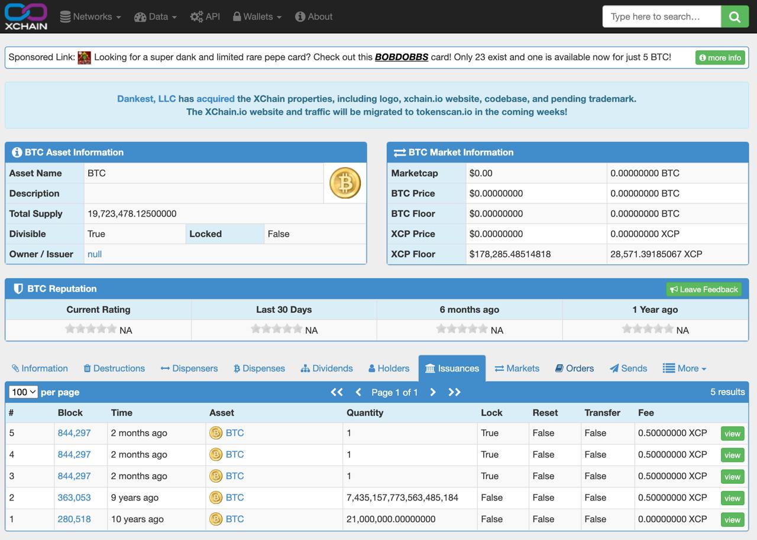
Task: Click BTC coin icon in issuance row 2
Action: pyautogui.click(x=216, y=497)
